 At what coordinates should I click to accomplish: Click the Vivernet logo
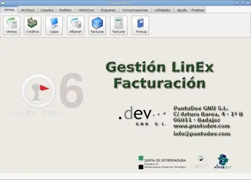(223, 162)
